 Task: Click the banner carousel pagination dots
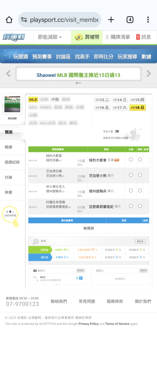pyautogui.click(x=78, y=83)
